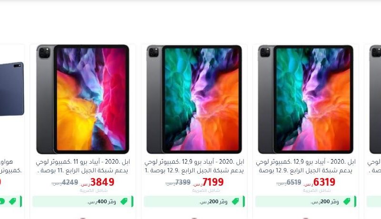Open partially visible iPad image at right edge

(x=375, y=99)
